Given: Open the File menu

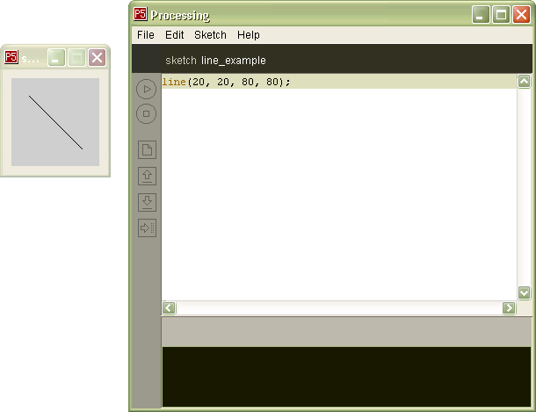Looking at the screenshot, I should 146,35.
